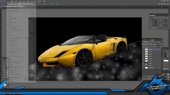Toggle Layer 2 visibility eye

point(143,63)
